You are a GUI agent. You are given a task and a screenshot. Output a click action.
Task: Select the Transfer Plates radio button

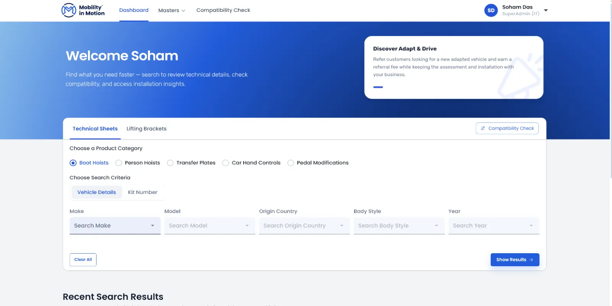(x=170, y=163)
